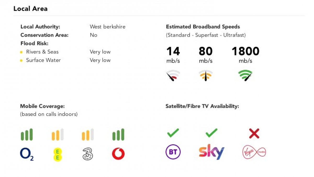This screenshot has height=177, width=314.
Task: Click the Virgin Media logo
Action: coord(254,152)
